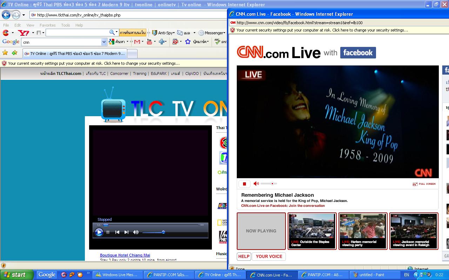The image size is (449, 280).
Task: Open a new blank tab
Action: (132, 54)
